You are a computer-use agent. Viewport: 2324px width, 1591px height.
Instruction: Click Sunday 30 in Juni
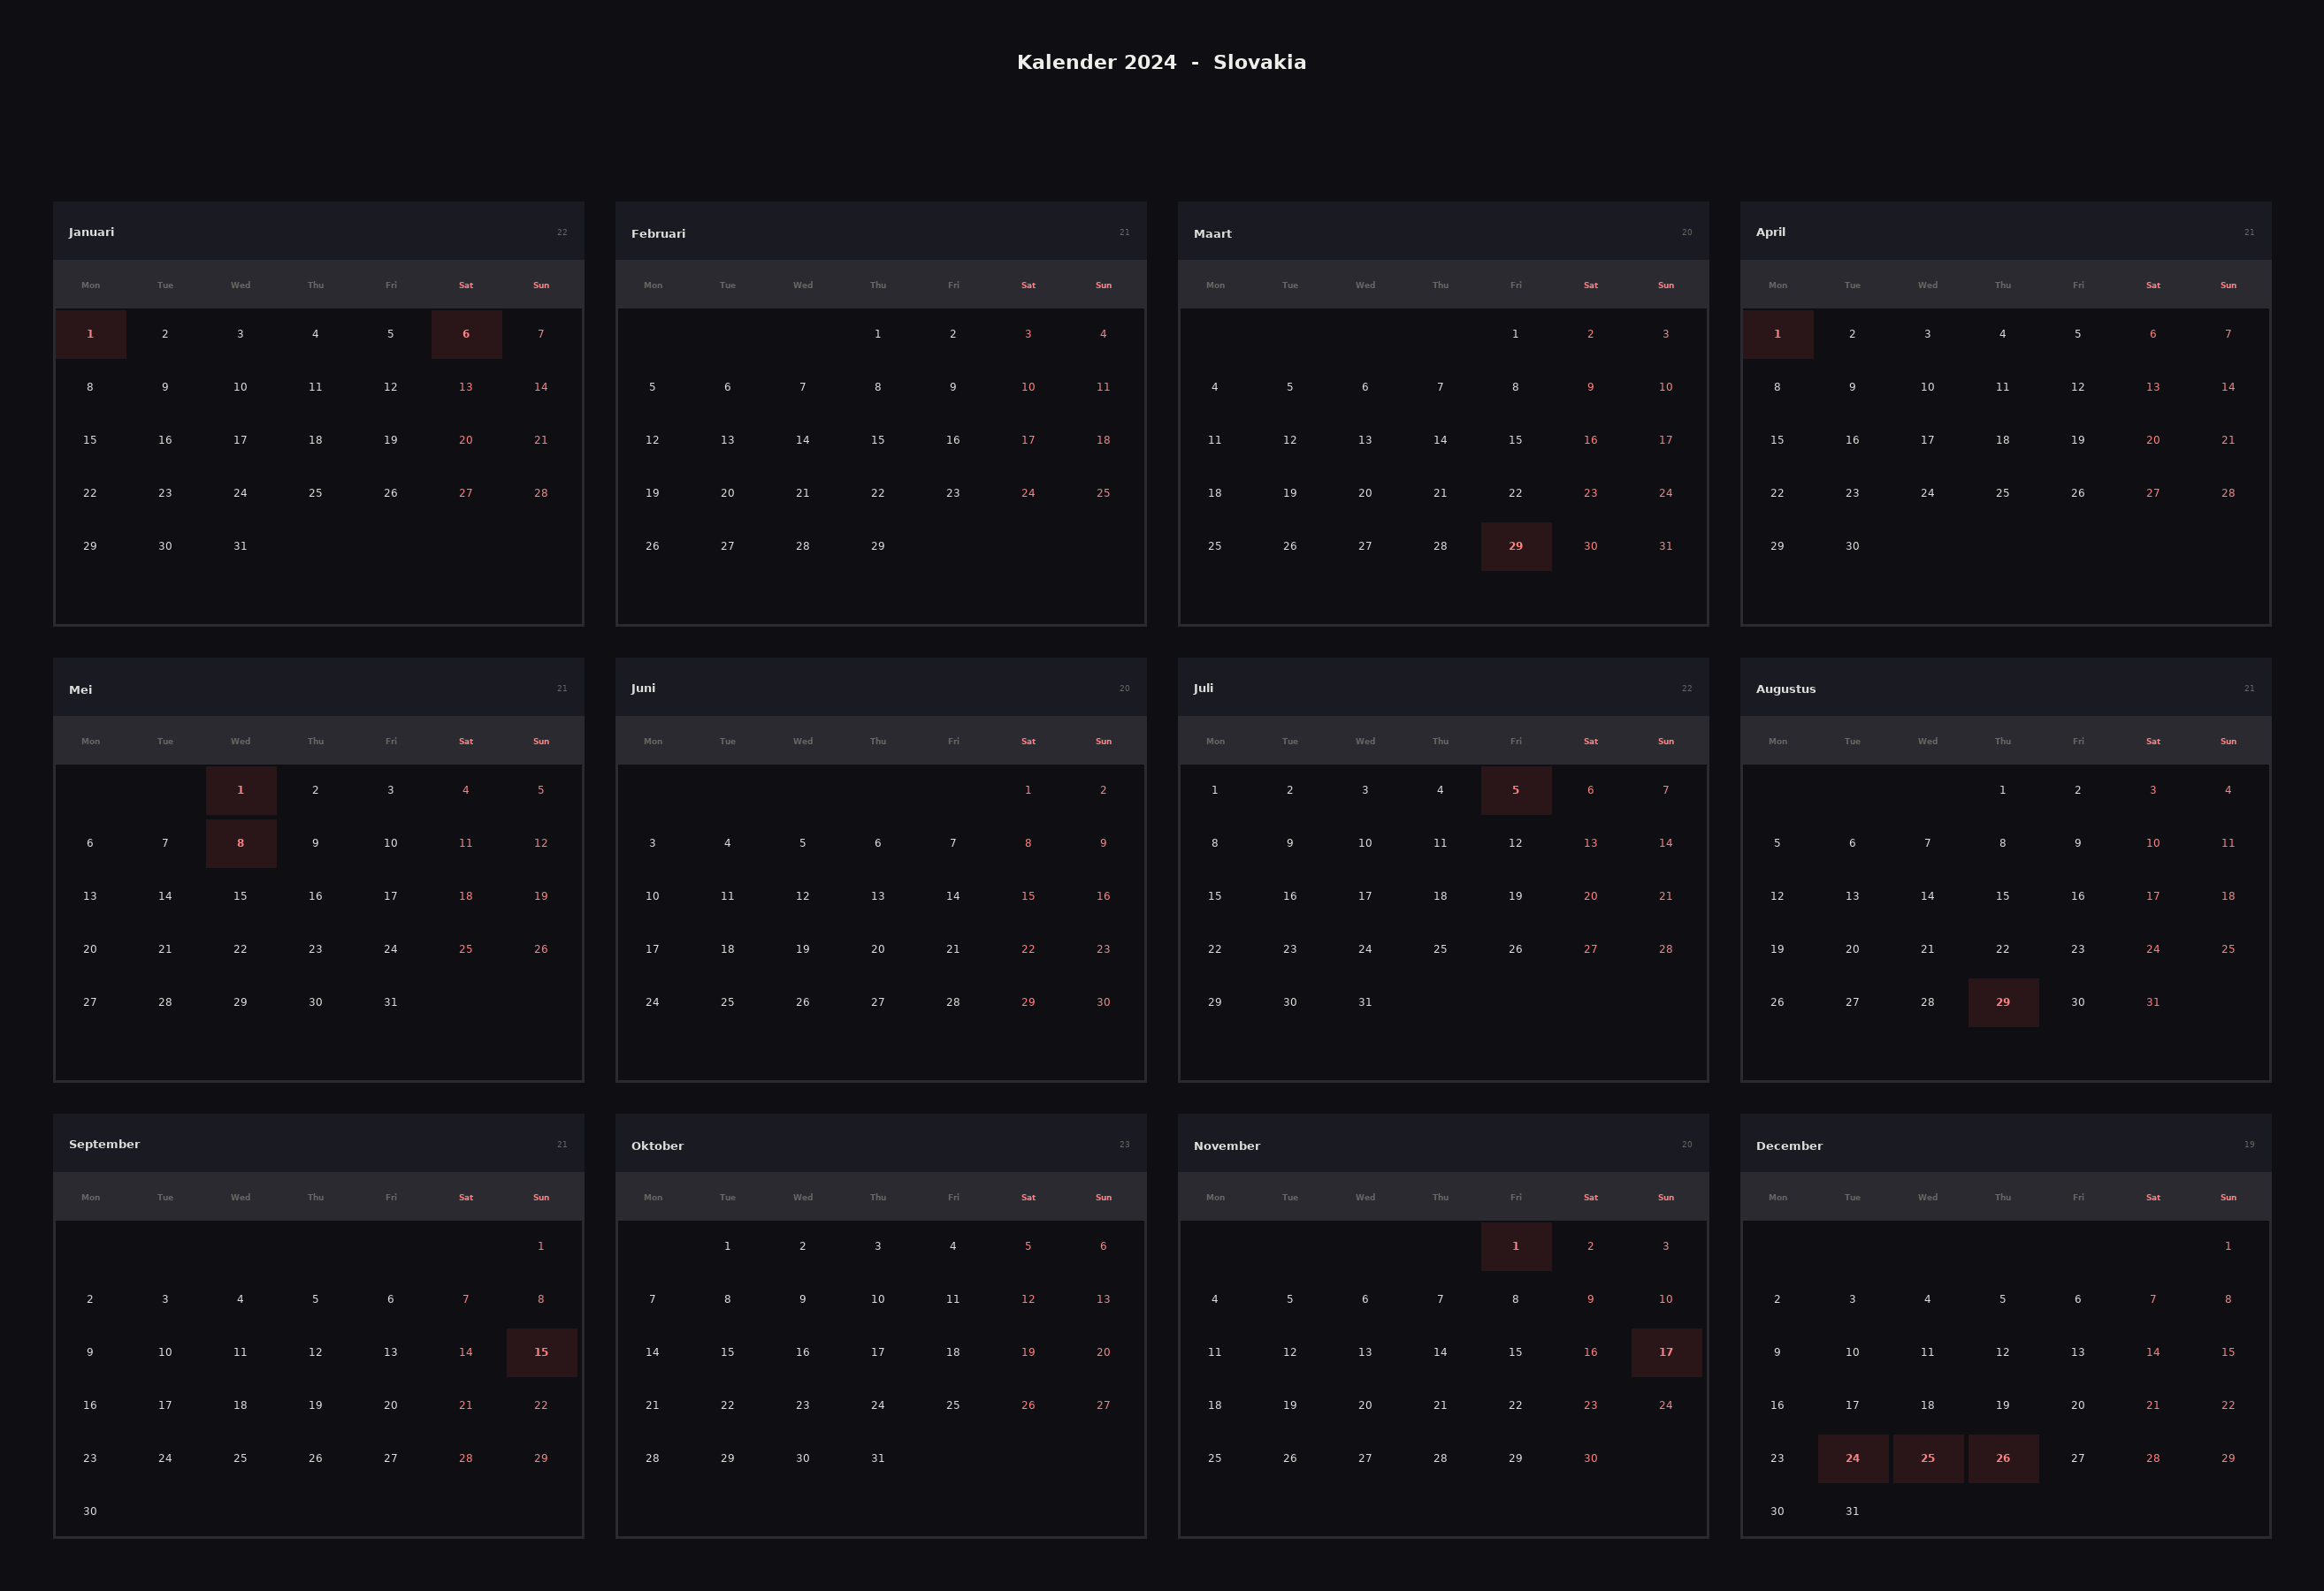1103,1002
